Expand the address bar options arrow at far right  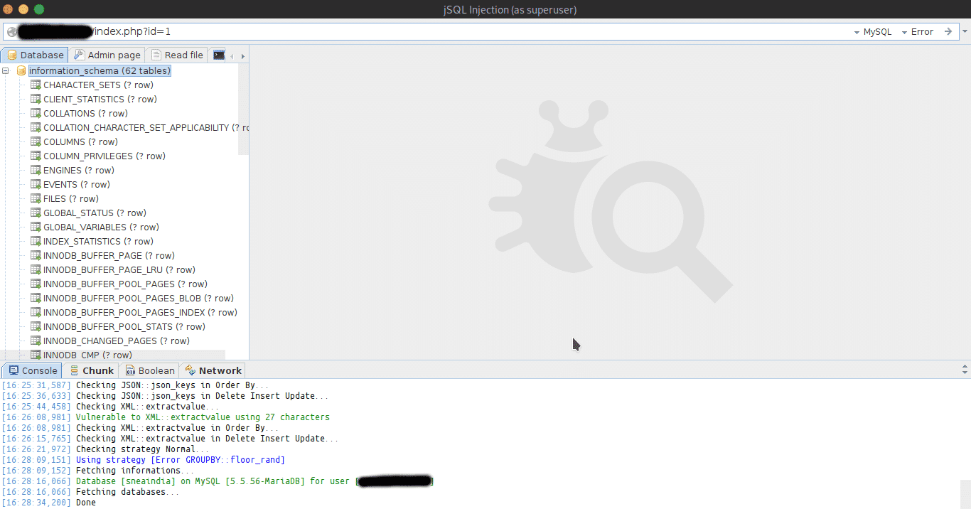coord(965,32)
